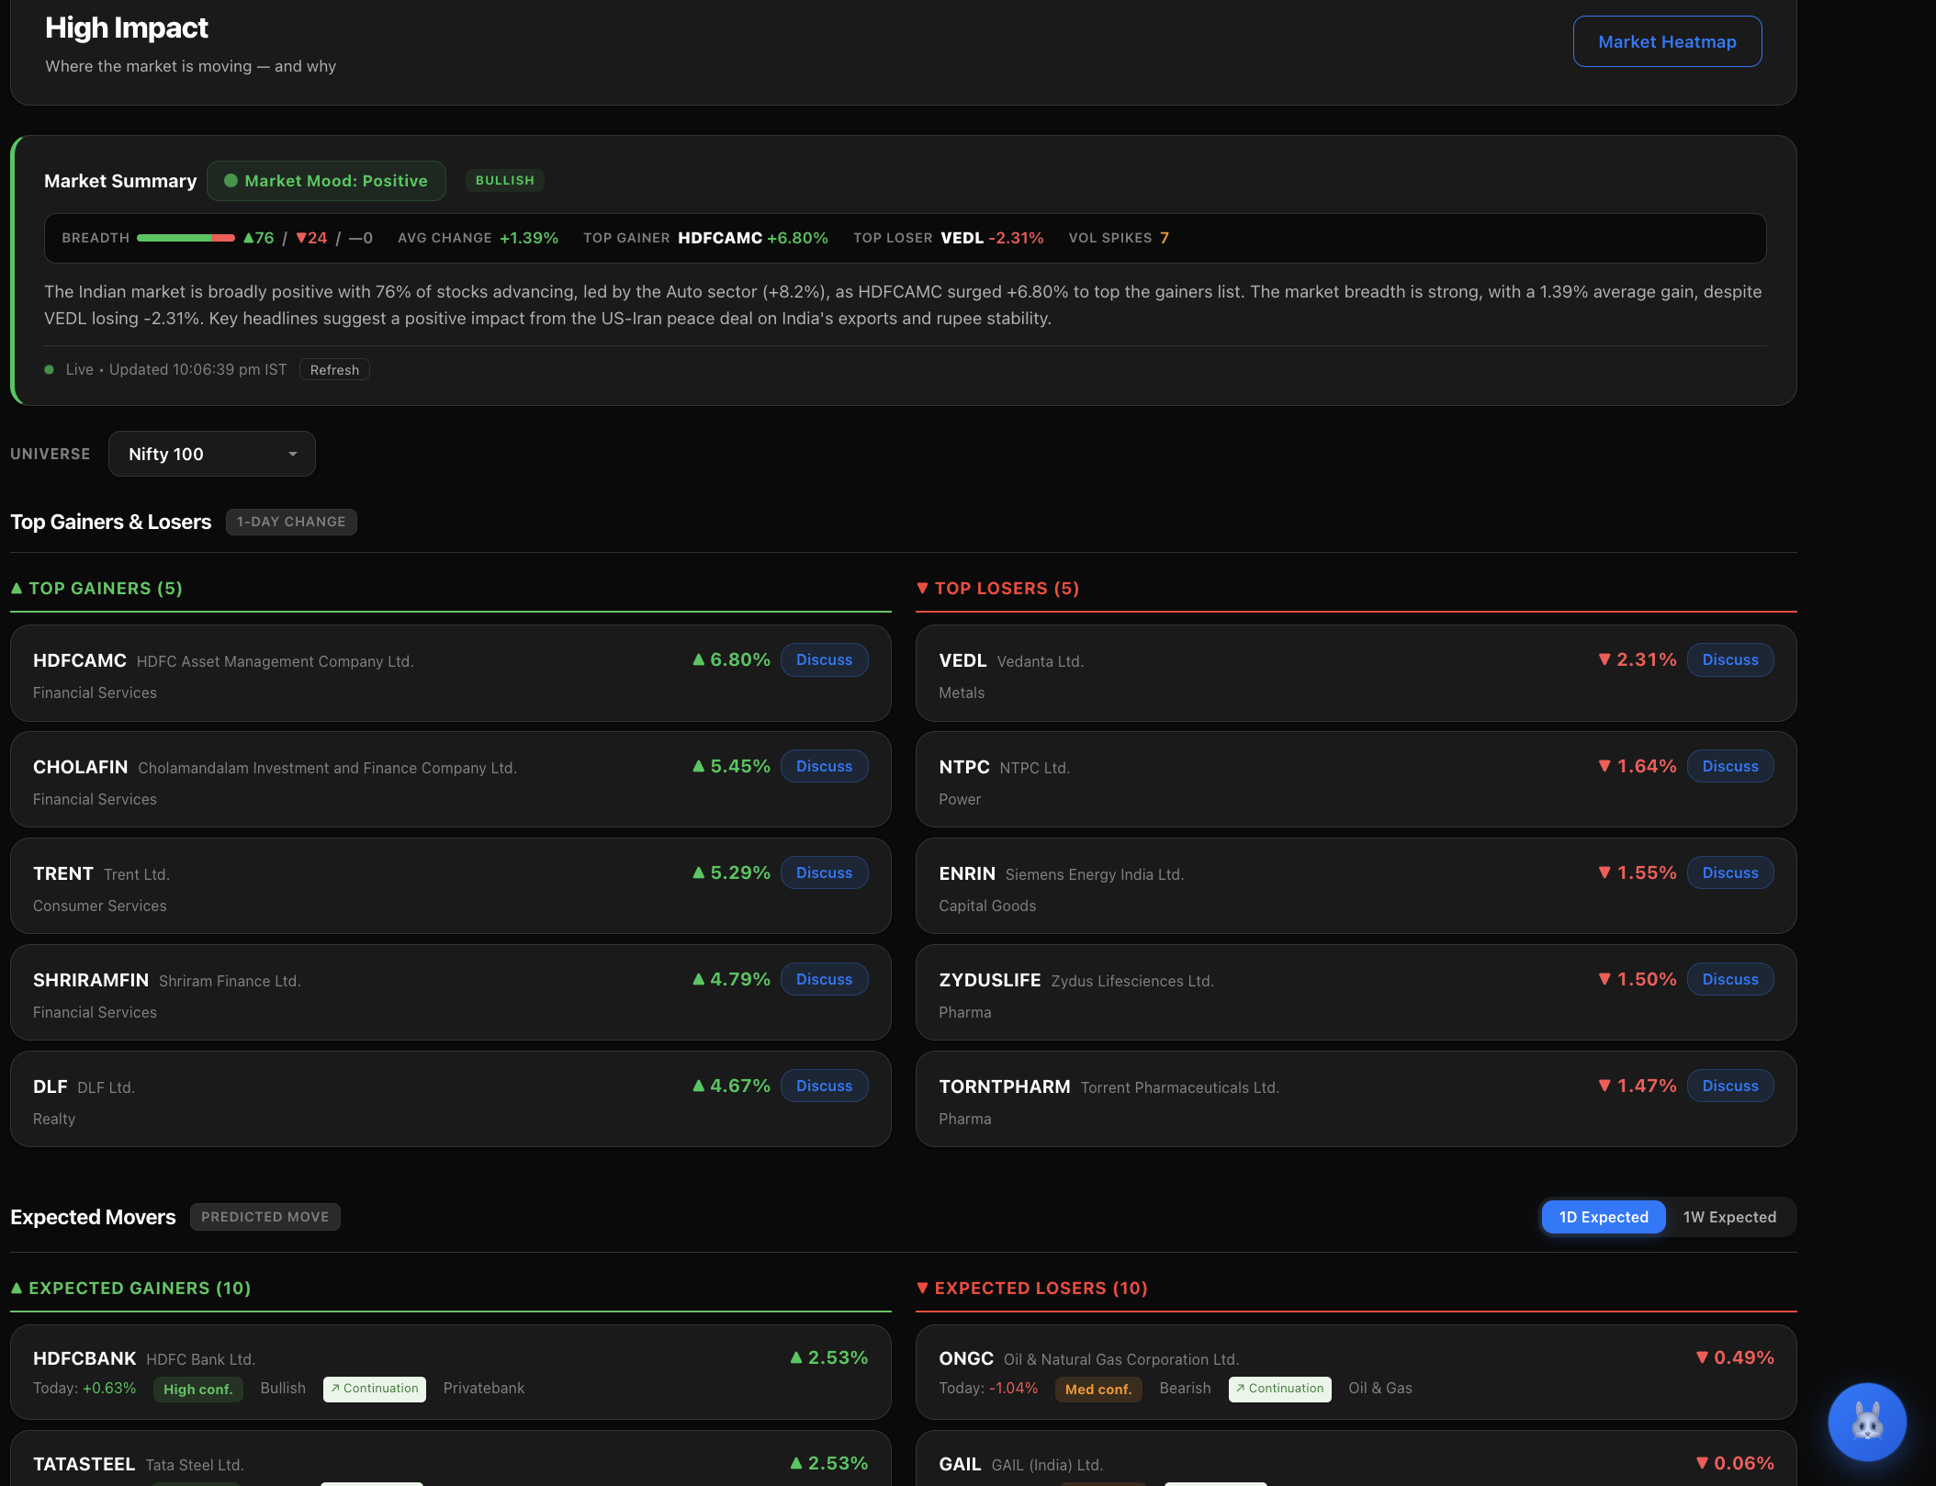The image size is (1936, 1486).
Task: Click the green live status dot
Action: point(49,370)
